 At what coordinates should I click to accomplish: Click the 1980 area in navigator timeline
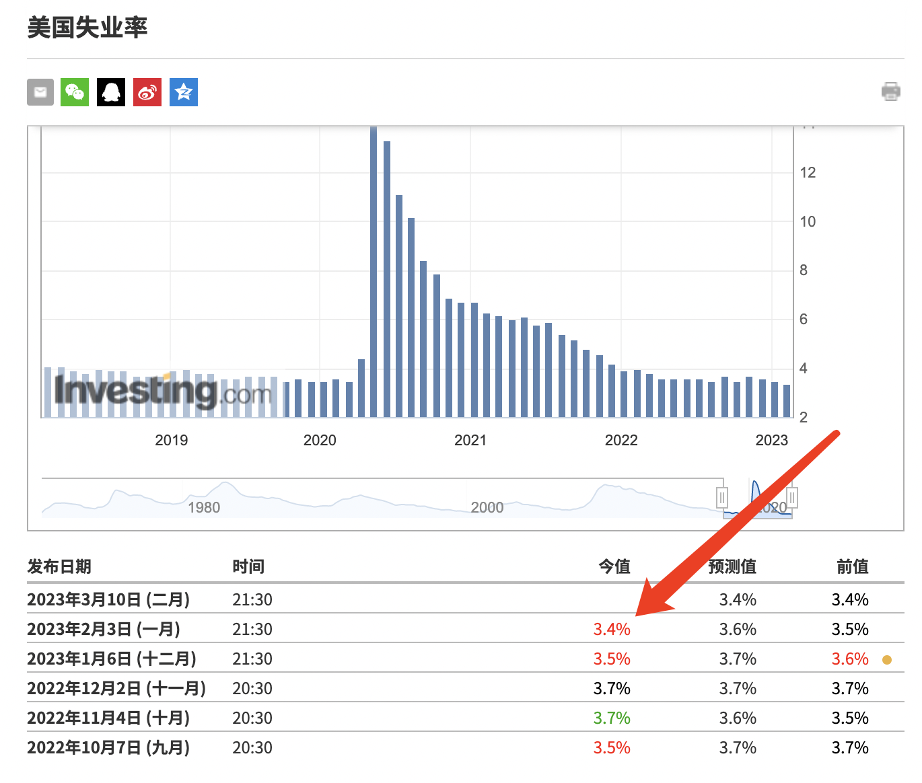coord(204,507)
